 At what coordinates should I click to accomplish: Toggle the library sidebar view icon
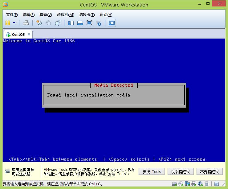pos(71,23)
